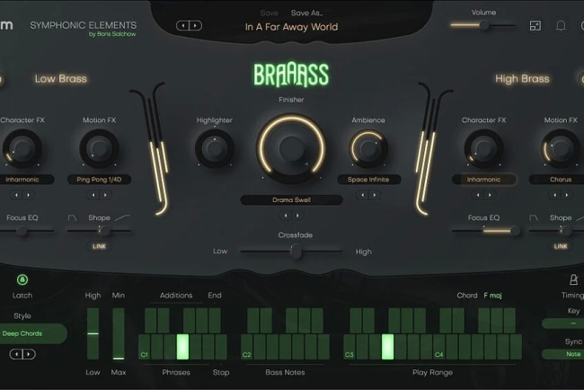Click Chord F maj display
Screen dimensions: 584x390
point(492,296)
